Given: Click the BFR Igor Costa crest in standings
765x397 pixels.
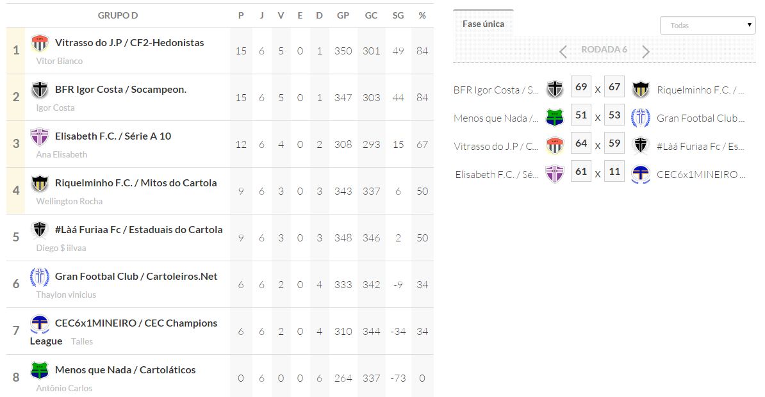Looking at the screenshot, I should coord(40,90).
